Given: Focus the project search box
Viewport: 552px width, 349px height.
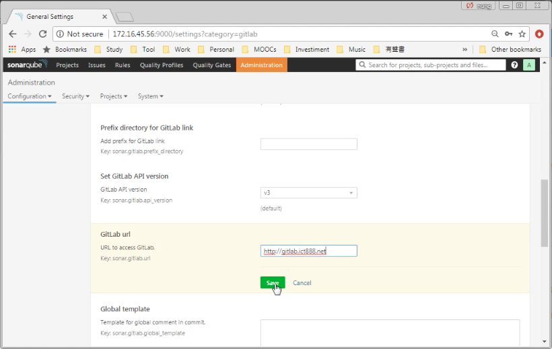Looking at the screenshot, I should coord(431,65).
